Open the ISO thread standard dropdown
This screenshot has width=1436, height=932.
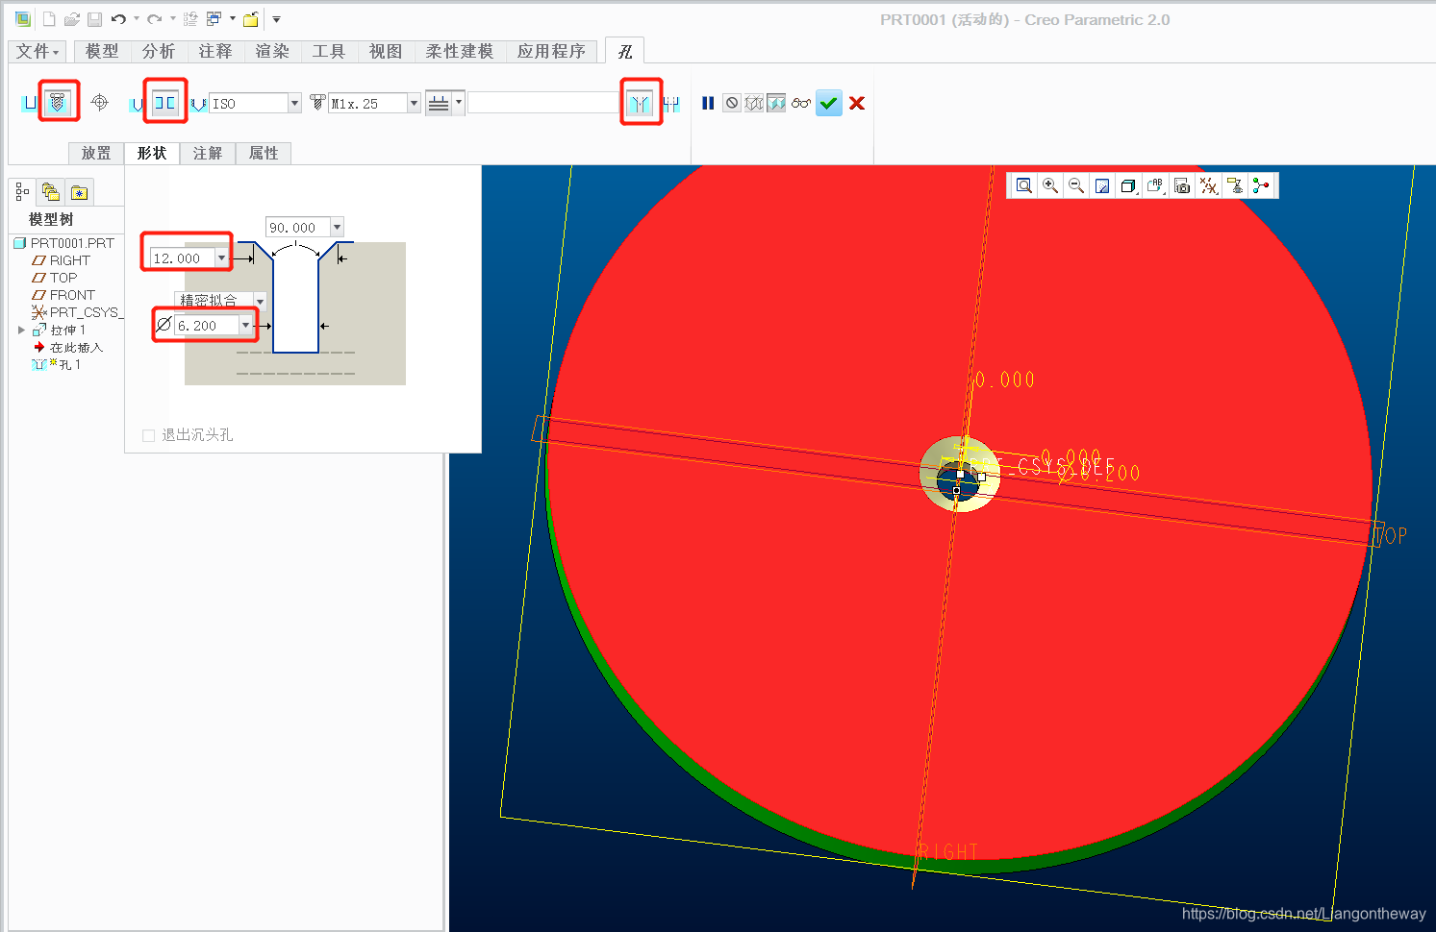pyautogui.click(x=294, y=103)
